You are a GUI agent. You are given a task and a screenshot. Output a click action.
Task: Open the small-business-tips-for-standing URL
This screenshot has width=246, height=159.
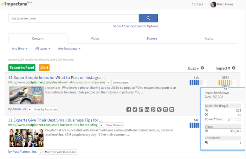(x=53, y=125)
